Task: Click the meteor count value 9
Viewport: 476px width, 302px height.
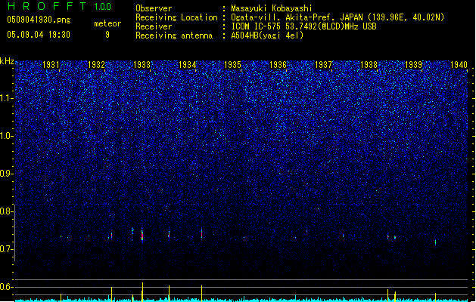Action: [107, 35]
